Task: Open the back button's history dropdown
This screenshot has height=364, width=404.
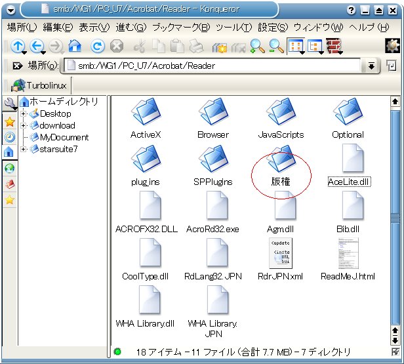Action: tap(43, 53)
